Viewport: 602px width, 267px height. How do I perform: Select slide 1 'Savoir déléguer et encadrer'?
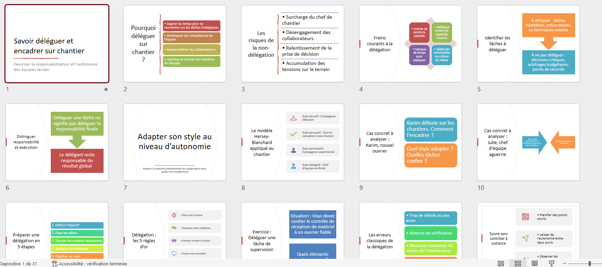(57, 44)
